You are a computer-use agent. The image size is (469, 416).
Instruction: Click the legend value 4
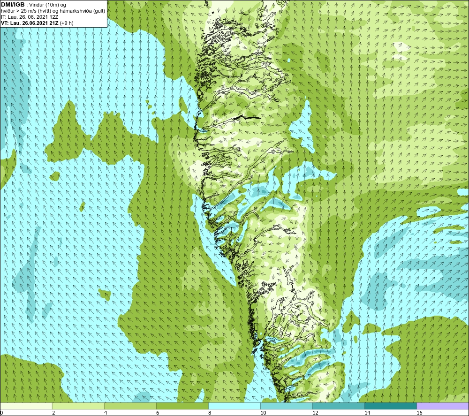[x=106, y=413]
